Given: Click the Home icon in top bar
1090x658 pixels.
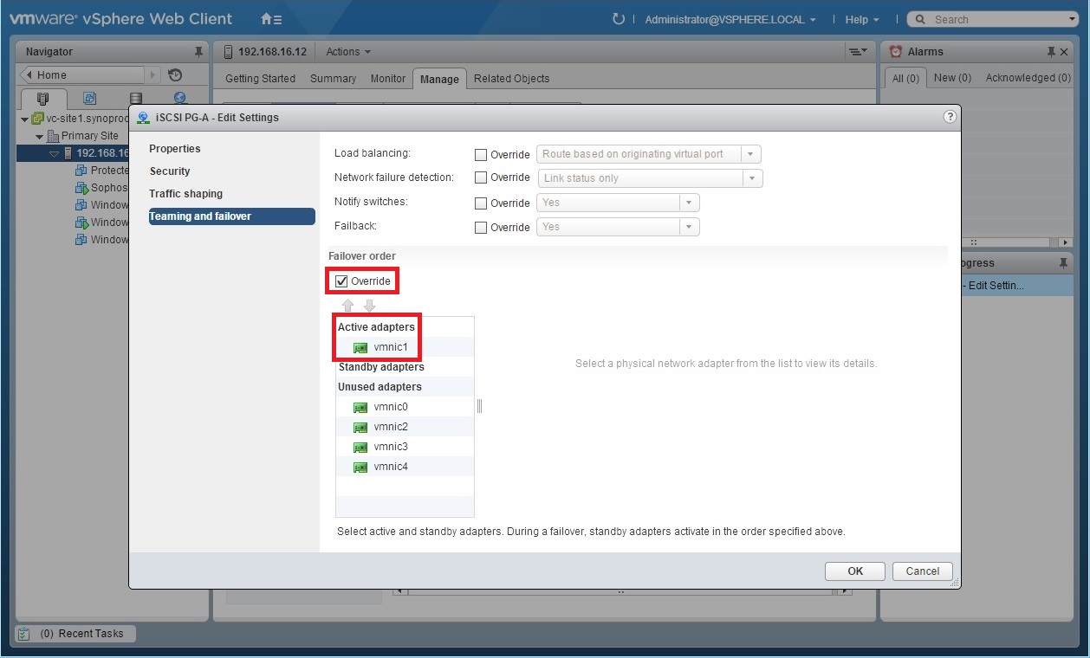Looking at the screenshot, I should coord(266,18).
